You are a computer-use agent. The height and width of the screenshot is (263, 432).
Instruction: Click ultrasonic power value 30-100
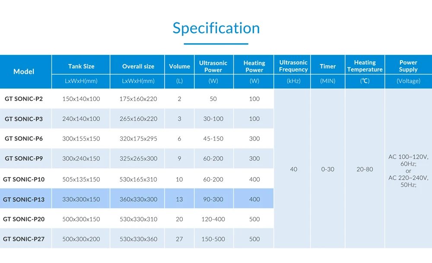tap(213, 119)
